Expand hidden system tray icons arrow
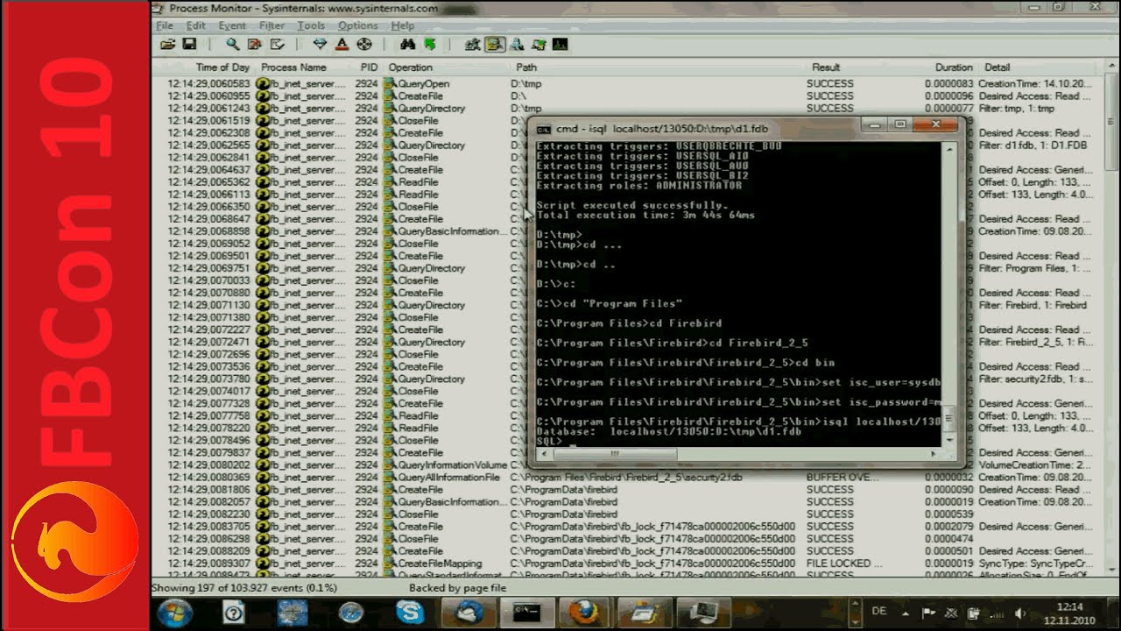 (x=907, y=613)
